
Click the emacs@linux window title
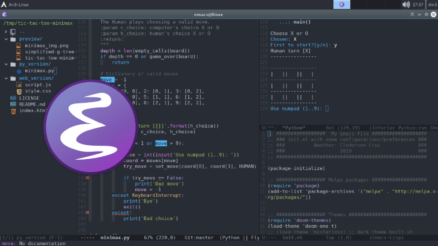[x=208, y=15]
